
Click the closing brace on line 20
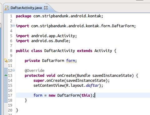[x=17, y=110]
